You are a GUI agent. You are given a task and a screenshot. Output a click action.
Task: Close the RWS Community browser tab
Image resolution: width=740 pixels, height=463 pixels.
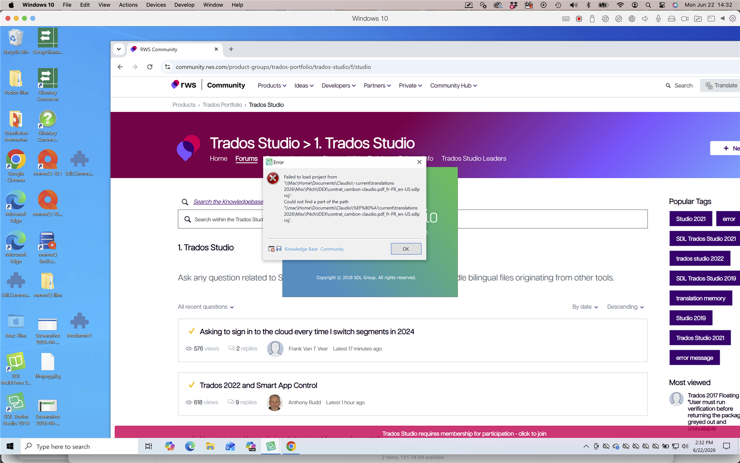(216, 49)
